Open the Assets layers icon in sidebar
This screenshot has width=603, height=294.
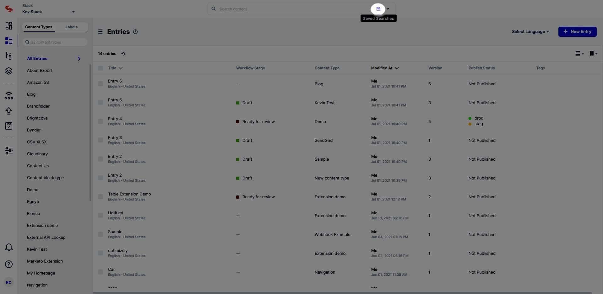[9, 71]
